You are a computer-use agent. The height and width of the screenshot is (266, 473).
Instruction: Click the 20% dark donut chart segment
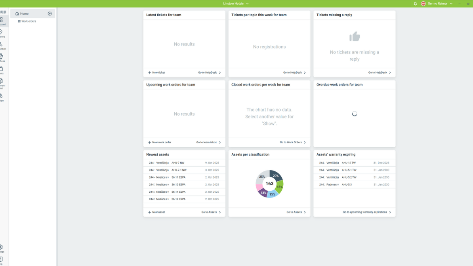(276, 176)
